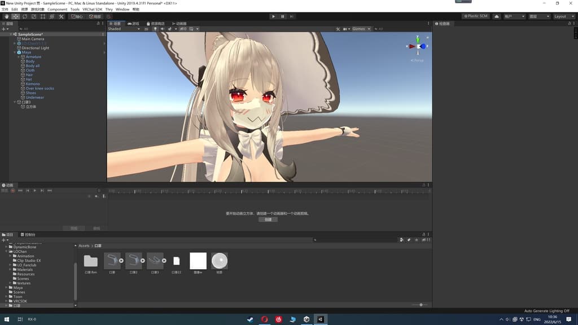The image size is (578, 325).
Task: Toggle the 轴心 pivot mode button
Action: tap(76, 16)
